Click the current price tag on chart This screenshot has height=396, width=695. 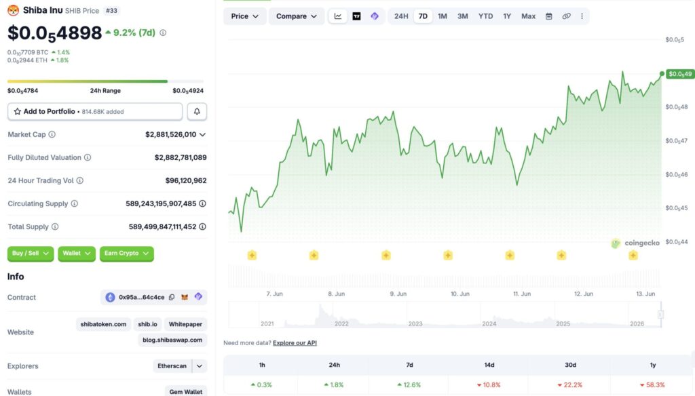[x=680, y=74]
